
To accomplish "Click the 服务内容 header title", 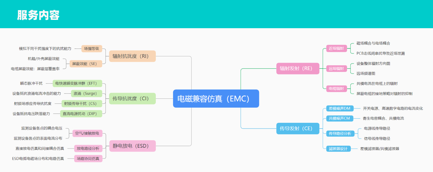I will 38,15.
